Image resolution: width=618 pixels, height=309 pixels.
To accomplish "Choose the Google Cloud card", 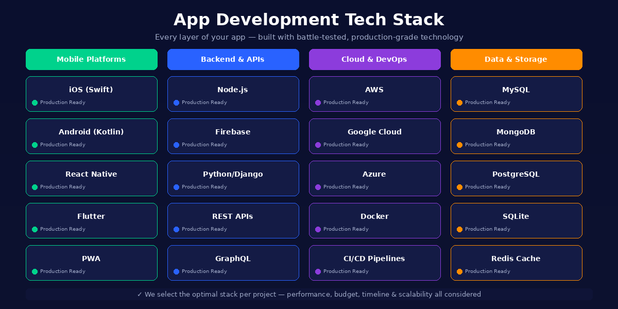I will click(x=375, y=136).
